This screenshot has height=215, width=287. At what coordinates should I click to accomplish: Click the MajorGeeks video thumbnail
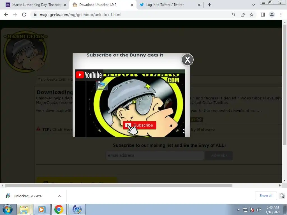point(130,103)
